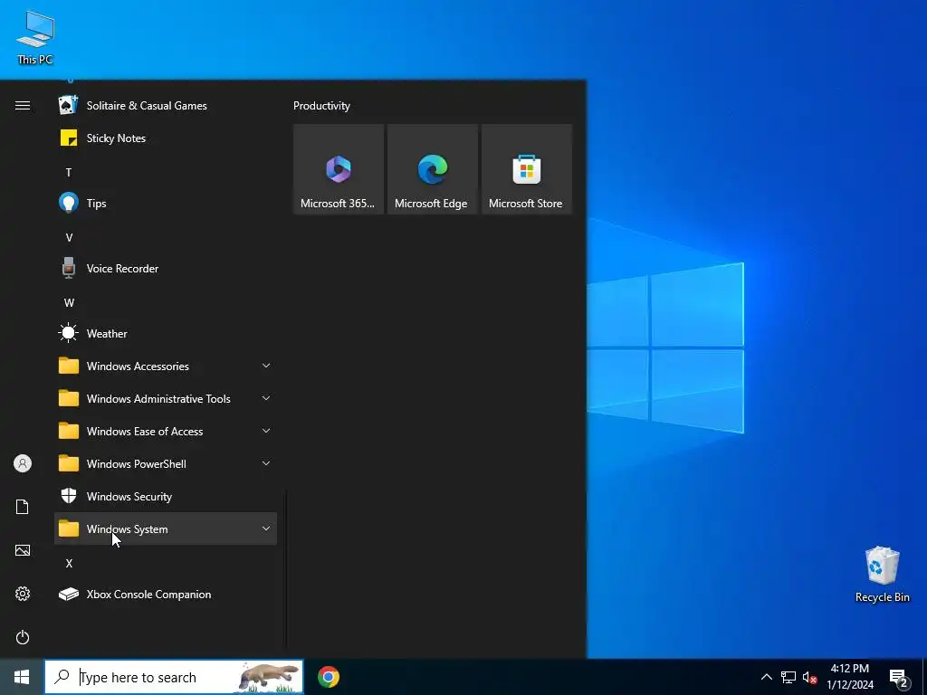Click the muted volume tray icon
This screenshot has height=695, width=927.
[x=809, y=677]
